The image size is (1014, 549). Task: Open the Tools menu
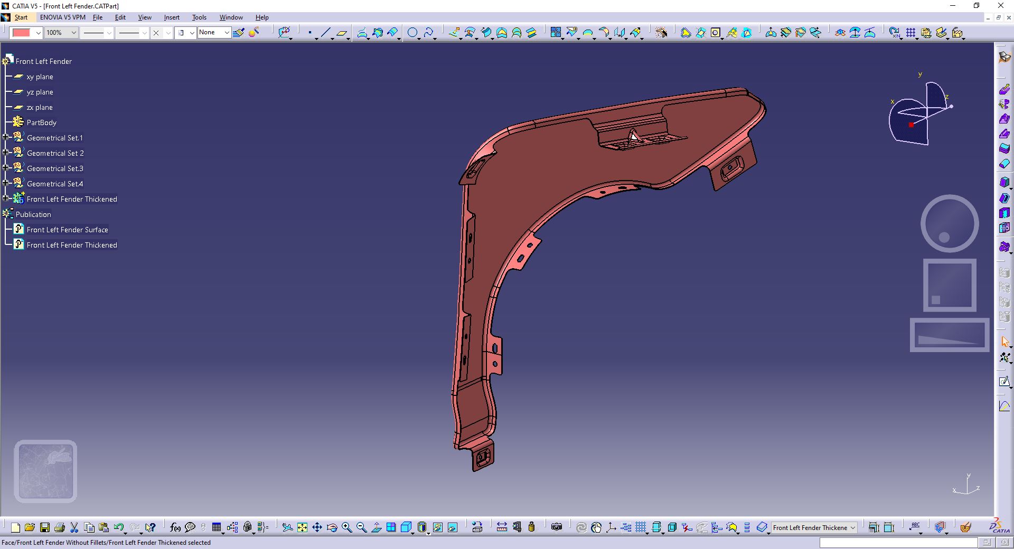point(199,17)
